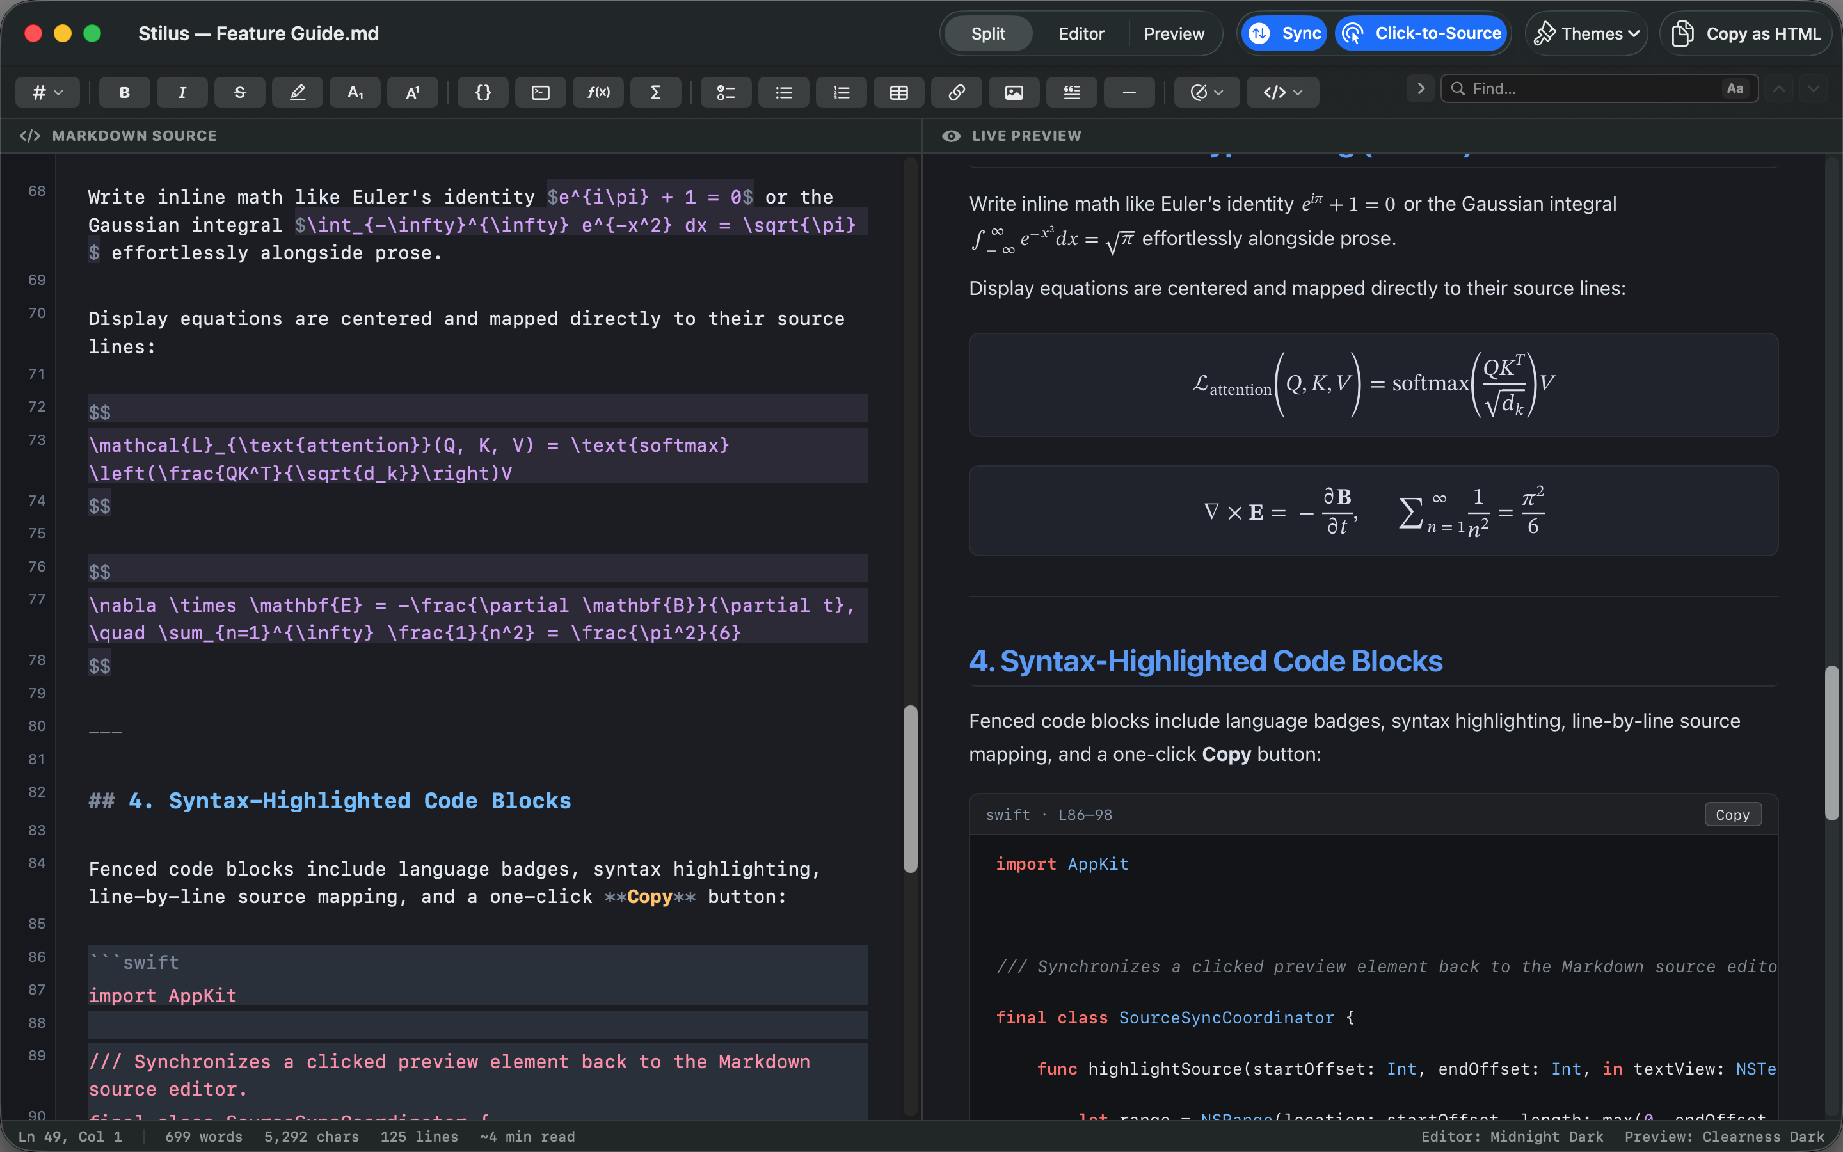Click the highlighter pen icon
Screen dimensions: 1843x1152
[297, 92]
